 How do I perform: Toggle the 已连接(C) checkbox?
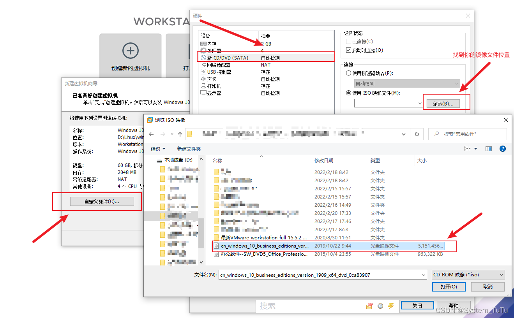(x=348, y=41)
